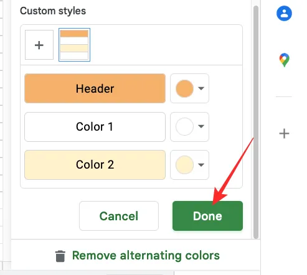Click the Custom styles heading
The width and height of the screenshot is (307, 275).
(x=53, y=11)
